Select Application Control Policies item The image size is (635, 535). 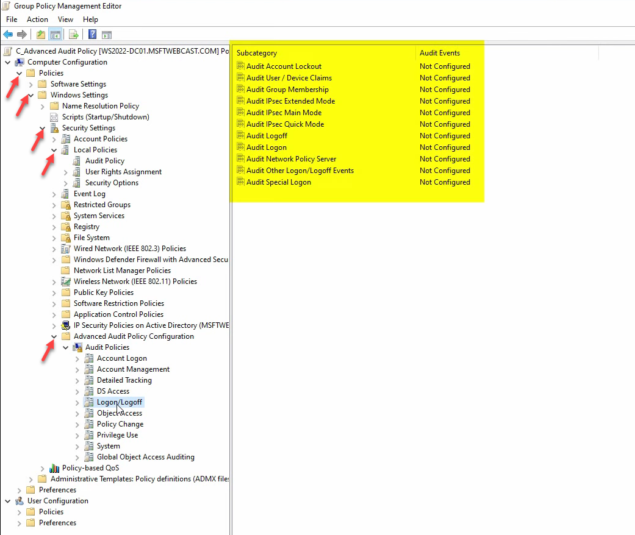119,314
